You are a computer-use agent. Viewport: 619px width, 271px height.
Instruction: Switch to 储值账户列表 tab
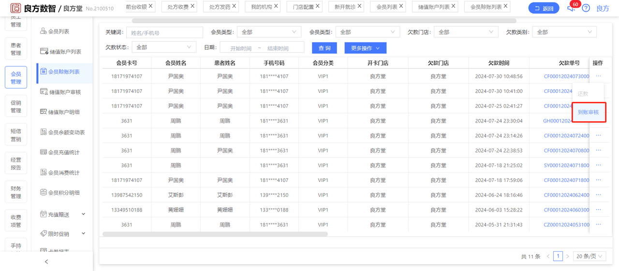click(434, 7)
